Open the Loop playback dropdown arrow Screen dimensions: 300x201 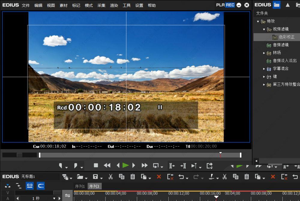click(162, 167)
